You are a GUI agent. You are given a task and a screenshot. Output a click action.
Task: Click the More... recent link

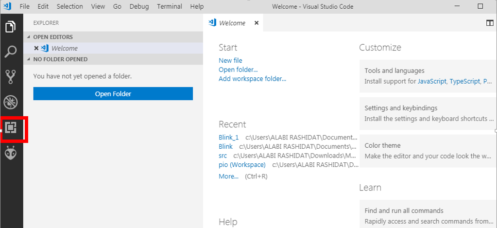[228, 176]
